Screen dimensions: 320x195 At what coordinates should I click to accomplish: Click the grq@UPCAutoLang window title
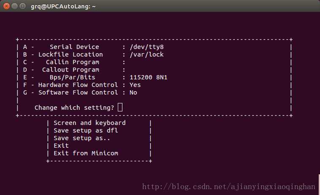[63, 6]
